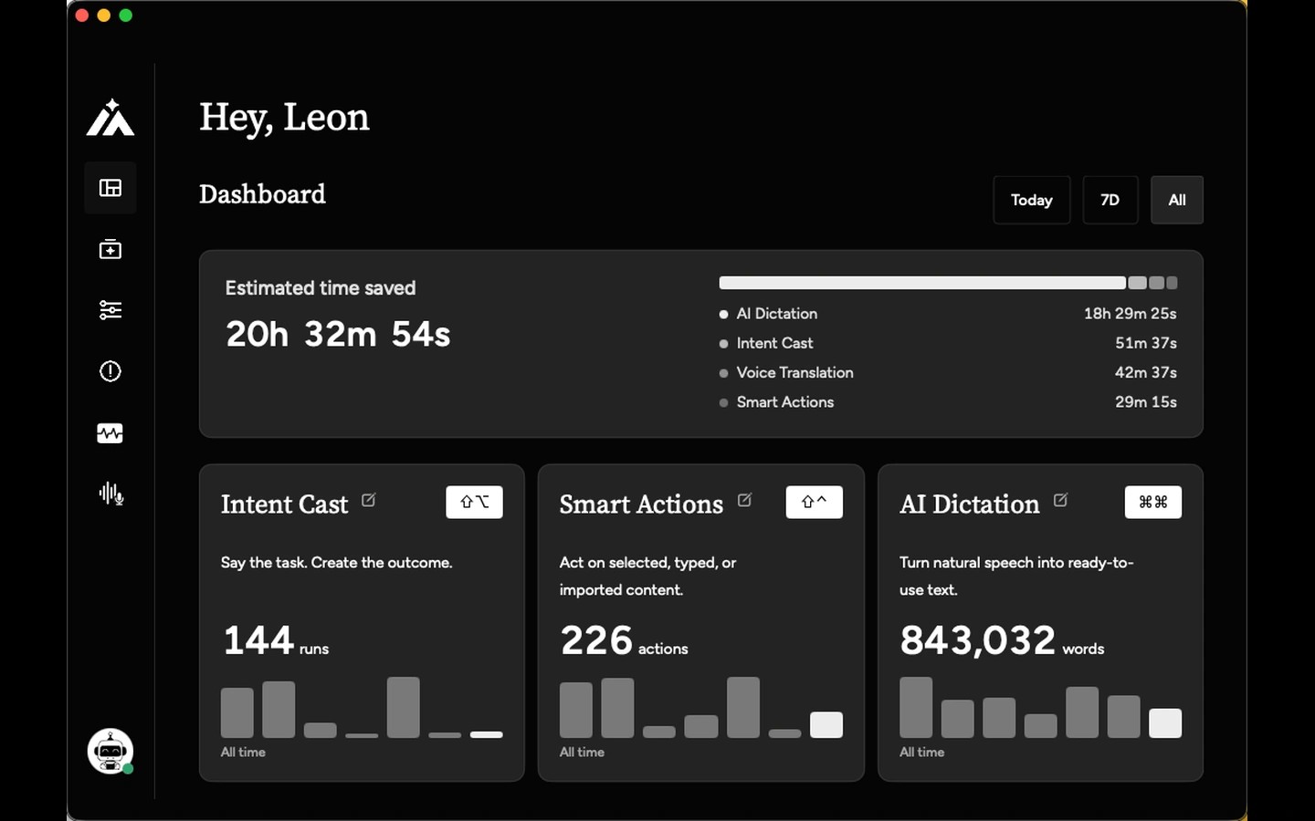Click the Voice Translation legend label
This screenshot has width=1315, height=821.
(x=795, y=372)
